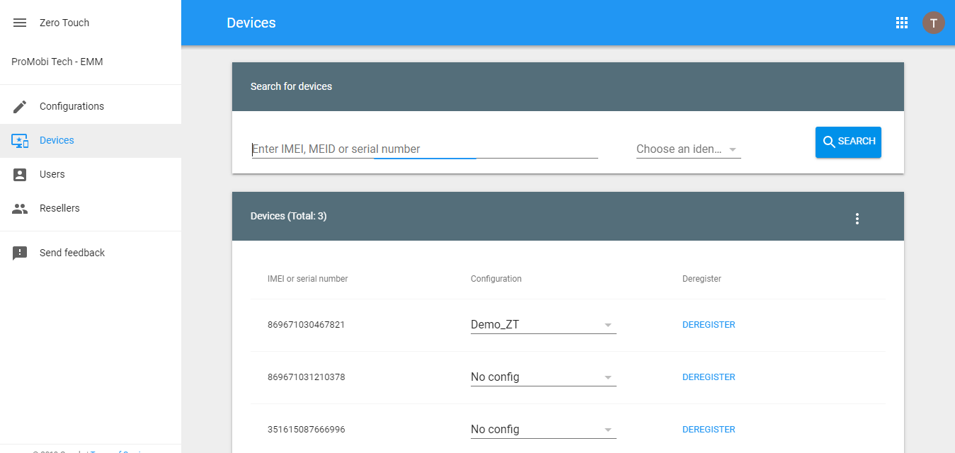Select the Configurations pencil icon
The image size is (955, 453).
(19, 105)
